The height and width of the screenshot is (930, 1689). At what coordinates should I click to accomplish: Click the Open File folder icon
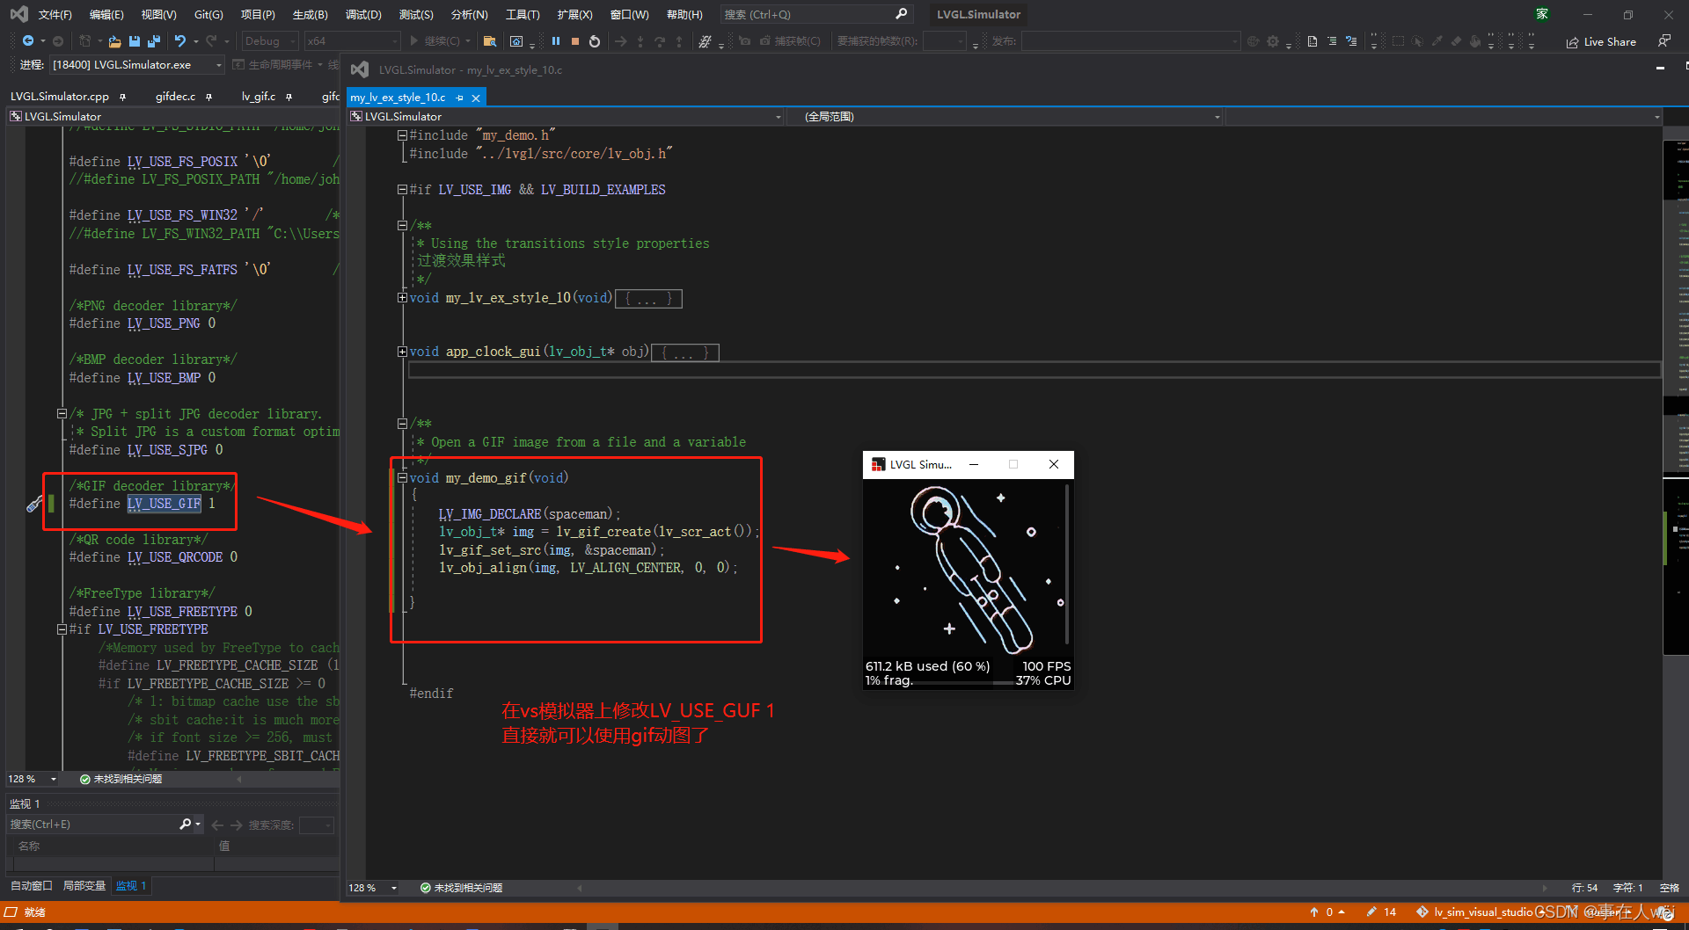pyautogui.click(x=114, y=40)
